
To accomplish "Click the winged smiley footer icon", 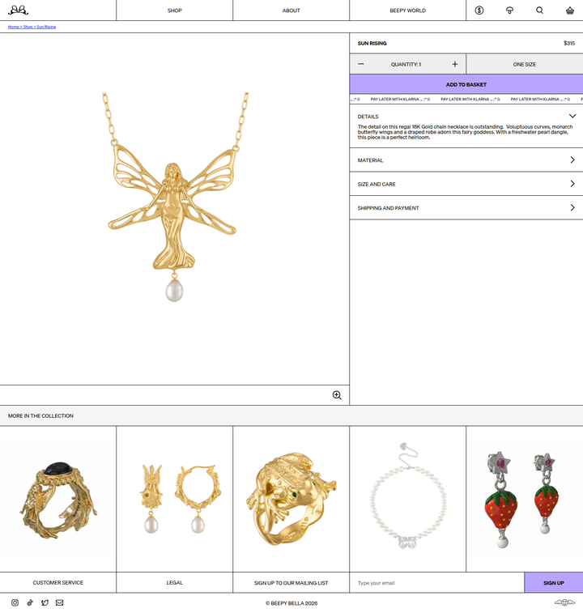I will (564, 602).
